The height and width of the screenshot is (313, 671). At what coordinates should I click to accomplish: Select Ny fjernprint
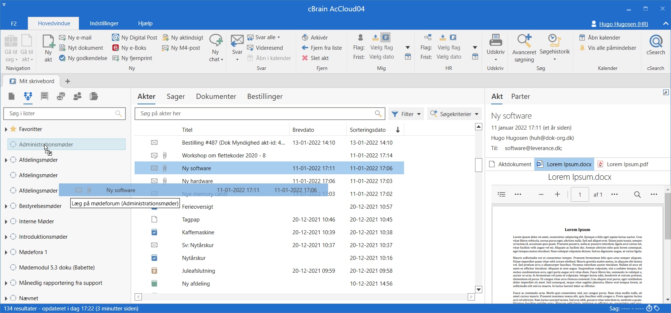(132, 58)
